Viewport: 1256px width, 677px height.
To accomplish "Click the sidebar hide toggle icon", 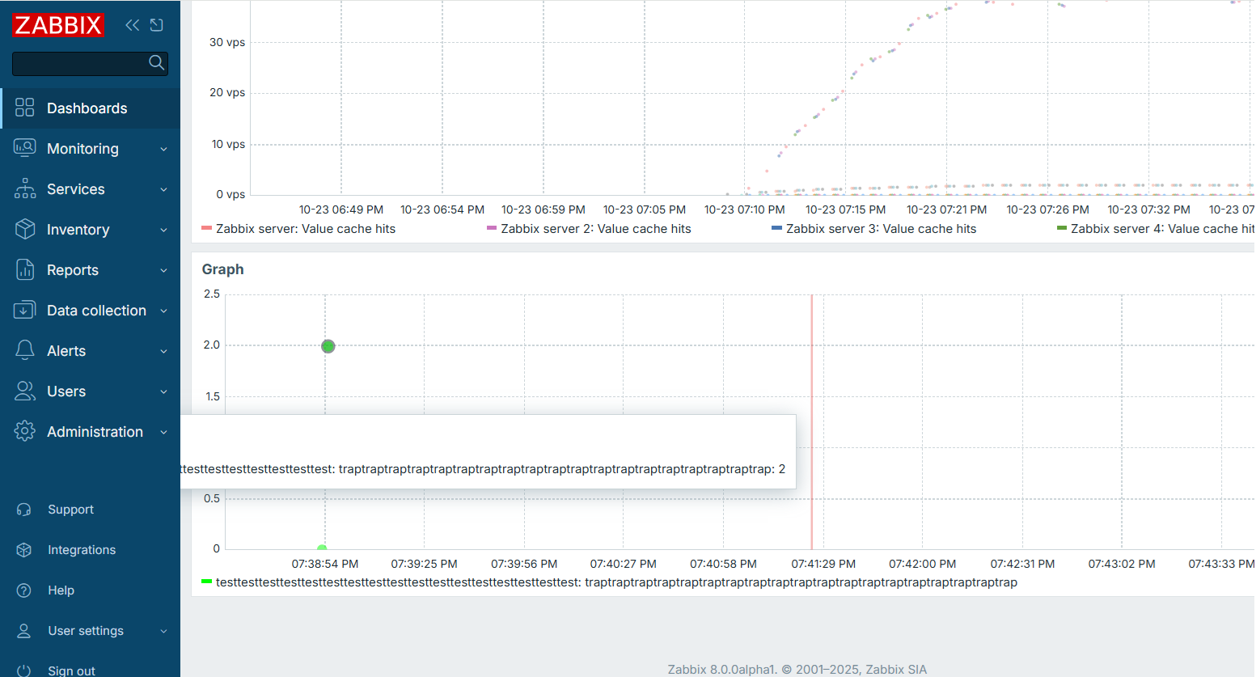I will click(157, 25).
